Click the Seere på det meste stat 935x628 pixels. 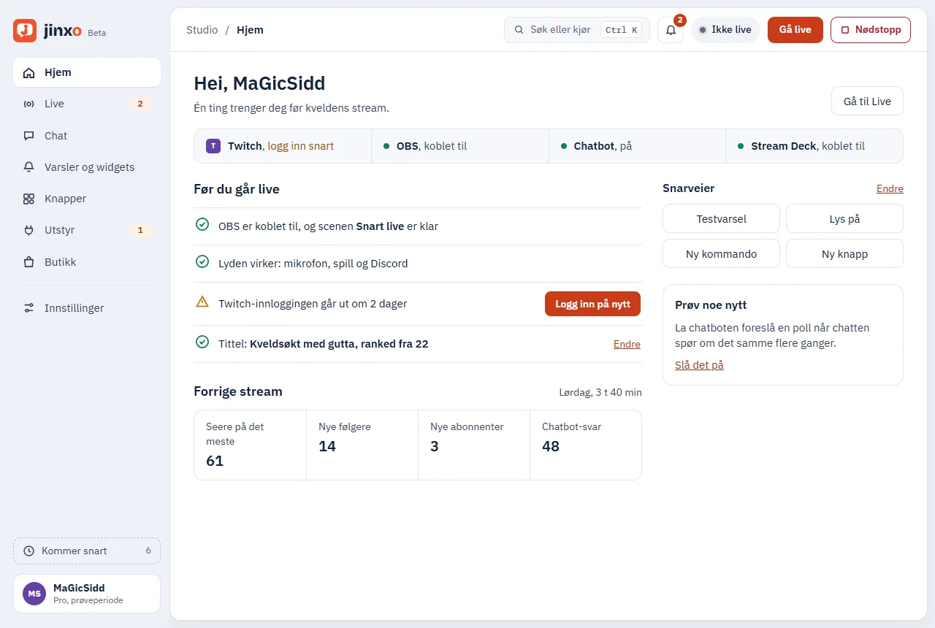pos(250,445)
